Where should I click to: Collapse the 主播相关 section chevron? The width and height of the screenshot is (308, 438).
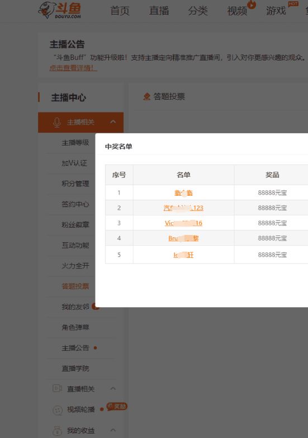click(x=113, y=122)
